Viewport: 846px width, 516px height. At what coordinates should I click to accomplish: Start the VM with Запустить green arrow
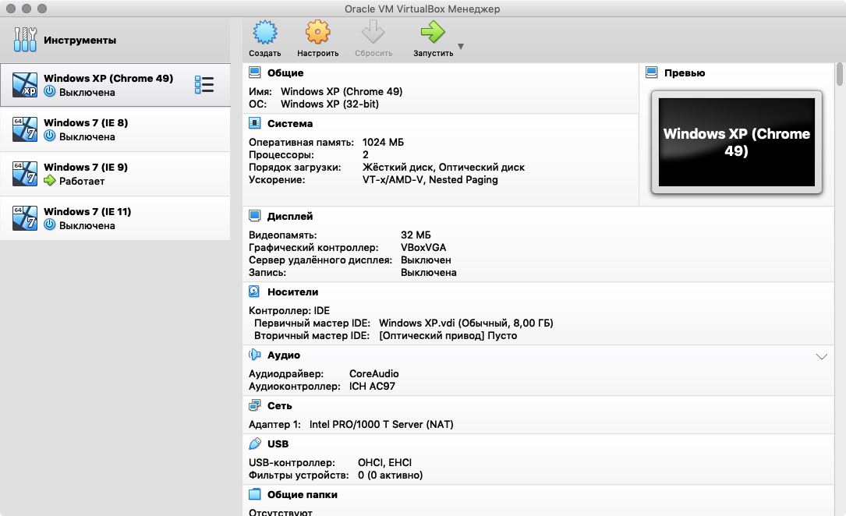pyautogui.click(x=433, y=33)
